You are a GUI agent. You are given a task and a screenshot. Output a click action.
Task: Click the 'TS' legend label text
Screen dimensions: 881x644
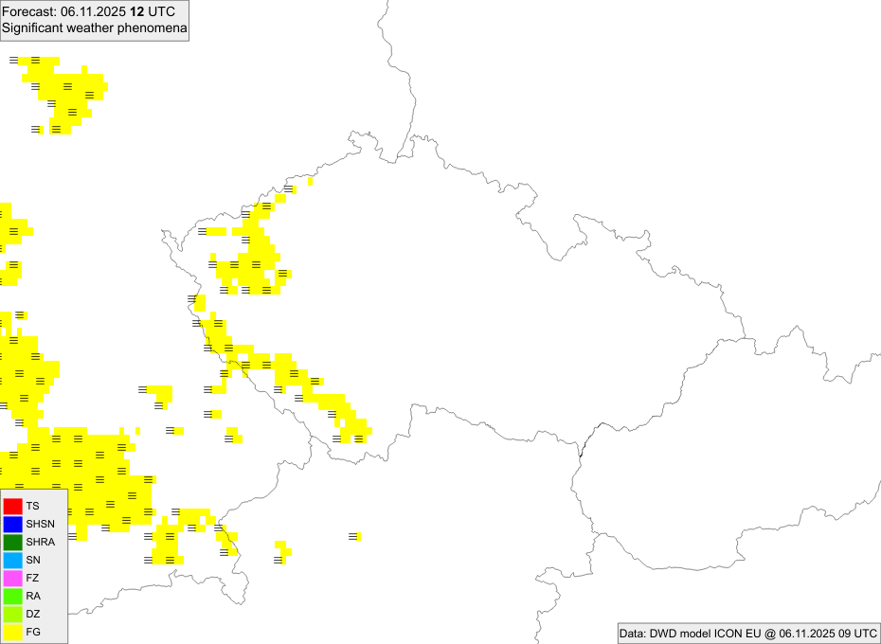coord(33,507)
